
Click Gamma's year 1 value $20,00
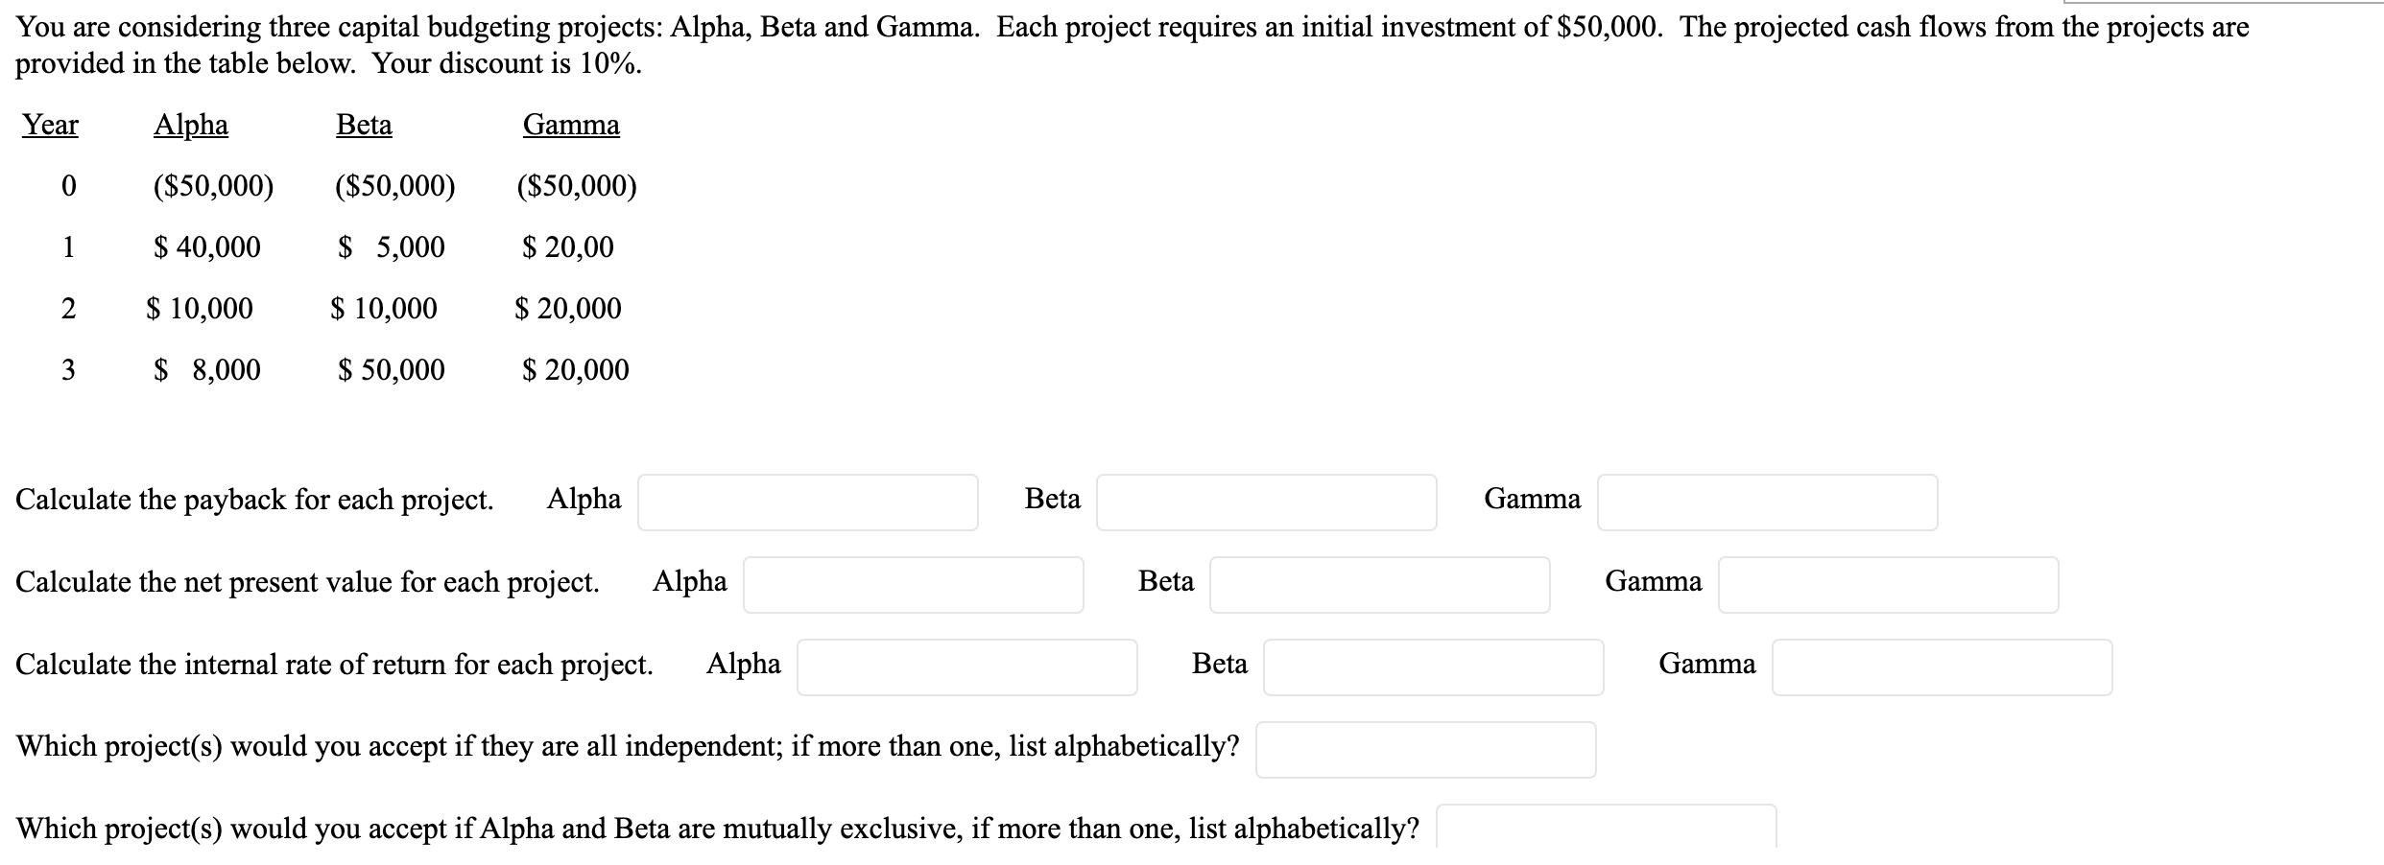(x=568, y=247)
